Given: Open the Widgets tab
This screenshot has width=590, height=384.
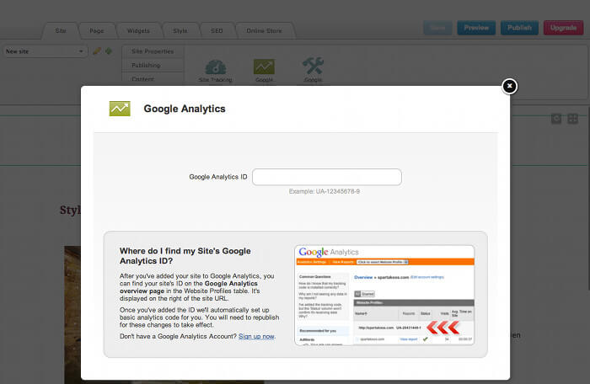Looking at the screenshot, I should pos(138,31).
